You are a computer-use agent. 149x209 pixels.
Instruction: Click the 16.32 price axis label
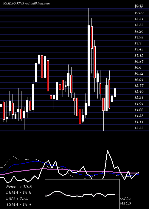tap(139, 73)
